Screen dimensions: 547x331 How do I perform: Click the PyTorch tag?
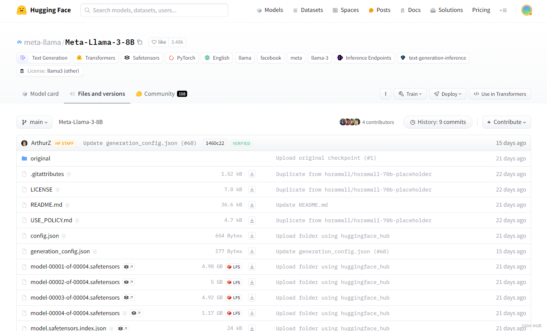(182, 58)
